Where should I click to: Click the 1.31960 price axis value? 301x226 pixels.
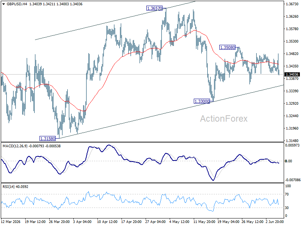tap(292, 128)
